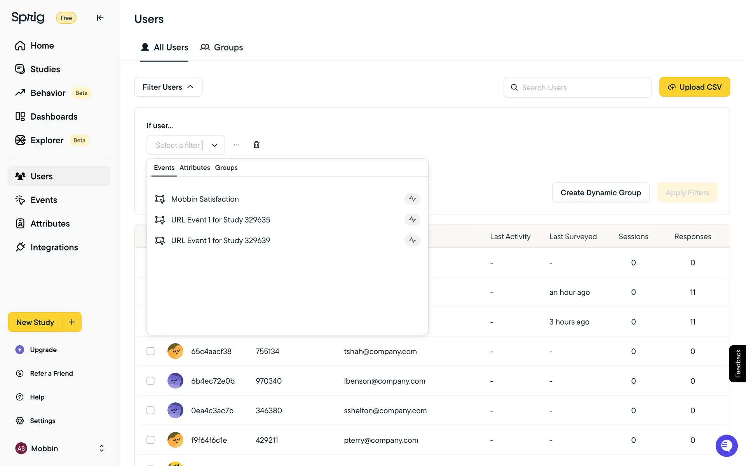Select the lbenson@company.com user checkbox
The image size is (746, 466).
150,381
